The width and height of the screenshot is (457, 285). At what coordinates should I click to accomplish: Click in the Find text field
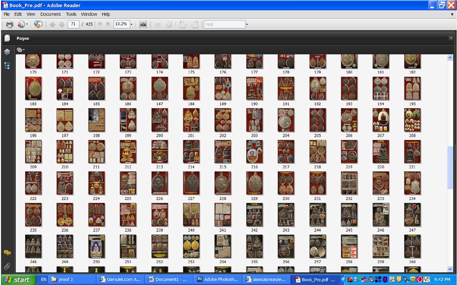(x=224, y=24)
